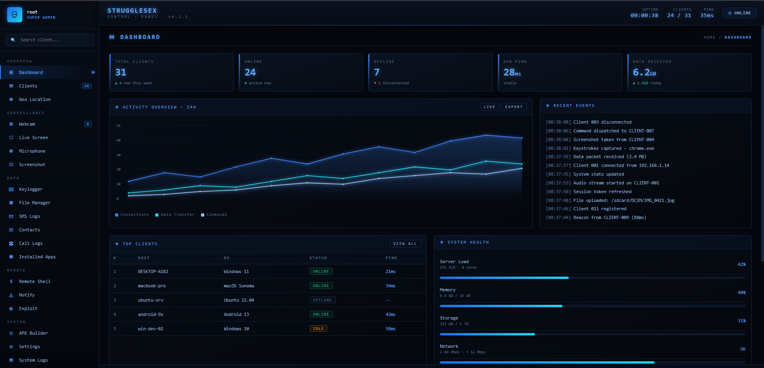Click the page vertical scrollbar
The width and height of the screenshot is (764, 368).
(x=762, y=143)
